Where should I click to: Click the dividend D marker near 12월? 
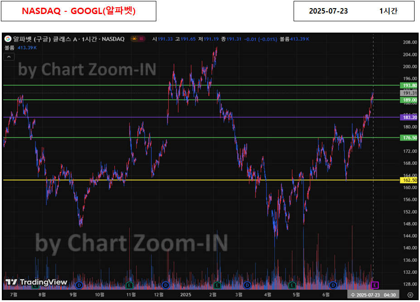coord(166,285)
